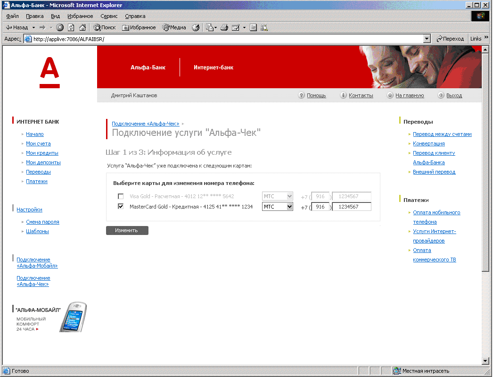Click the Messenger toolbar icon

pos(264,28)
